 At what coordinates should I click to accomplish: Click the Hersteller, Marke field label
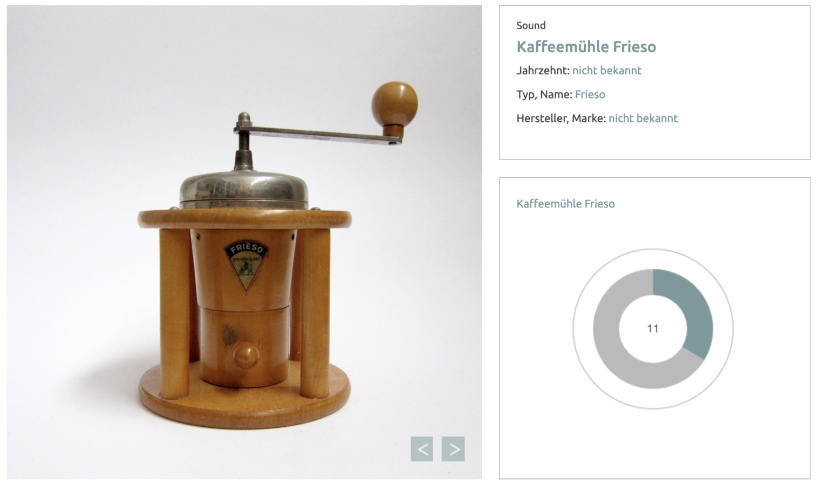click(561, 119)
